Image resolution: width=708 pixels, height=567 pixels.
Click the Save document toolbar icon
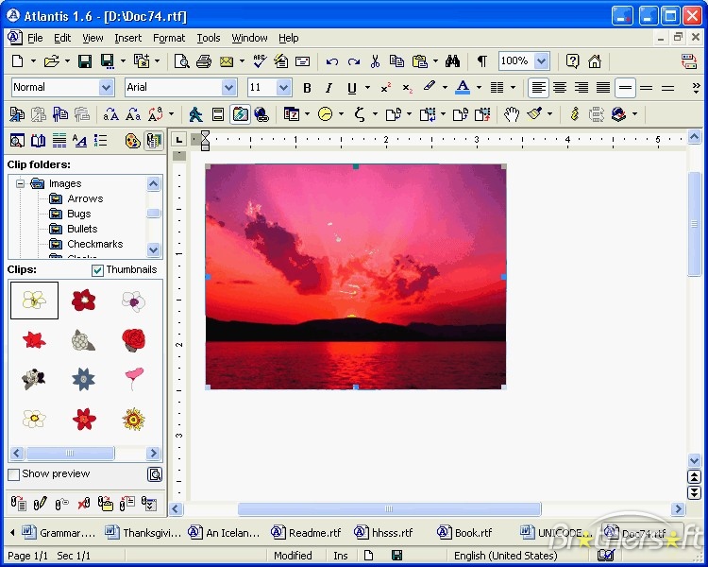(84, 61)
